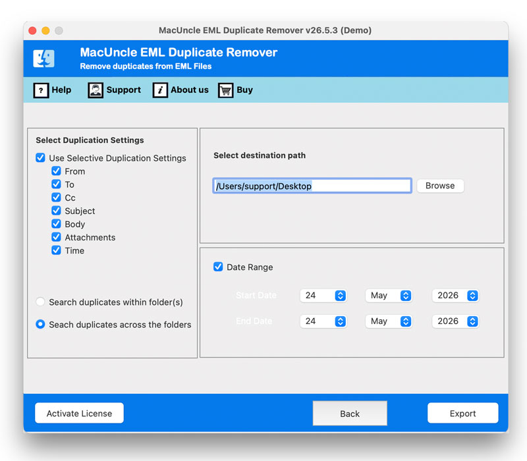Minimize the window with yellow button
527x461 pixels.
[45, 30]
